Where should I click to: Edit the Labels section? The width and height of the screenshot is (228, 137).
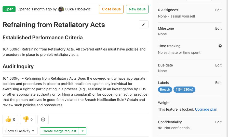(218, 83)
